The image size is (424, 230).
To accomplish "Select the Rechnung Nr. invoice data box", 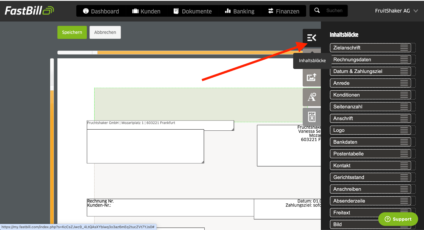I will [x=170, y=207].
